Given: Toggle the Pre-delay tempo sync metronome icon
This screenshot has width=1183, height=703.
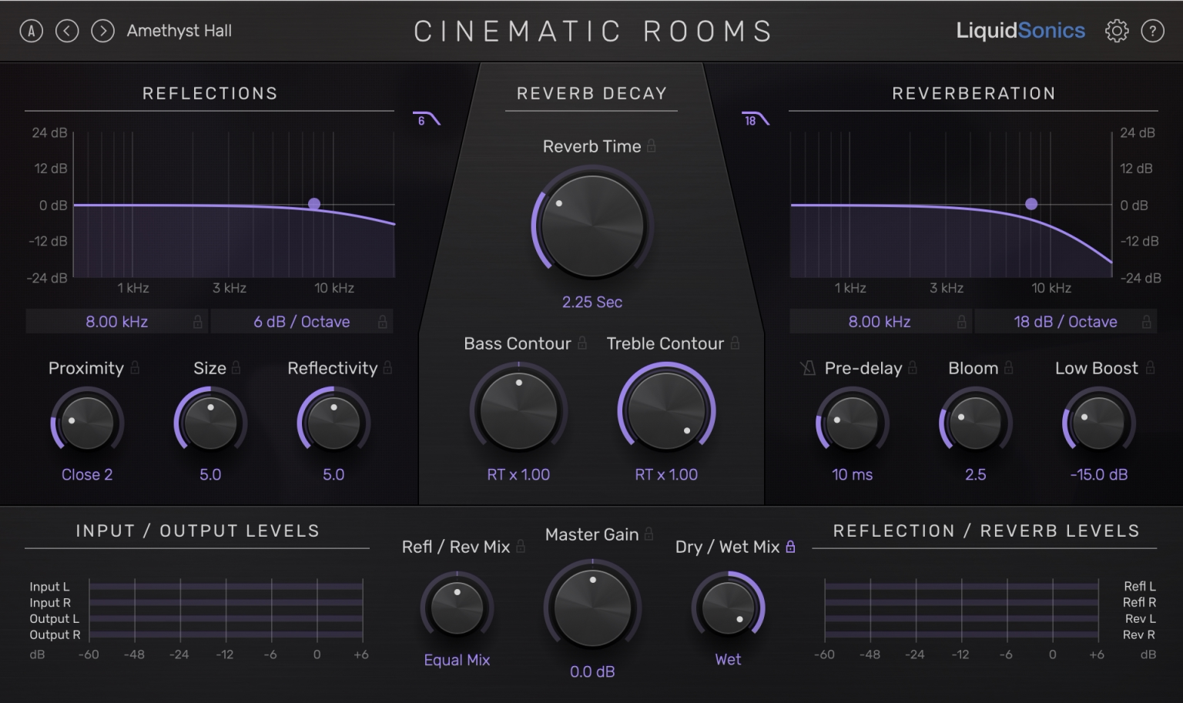Looking at the screenshot, I should click(808, 368).
